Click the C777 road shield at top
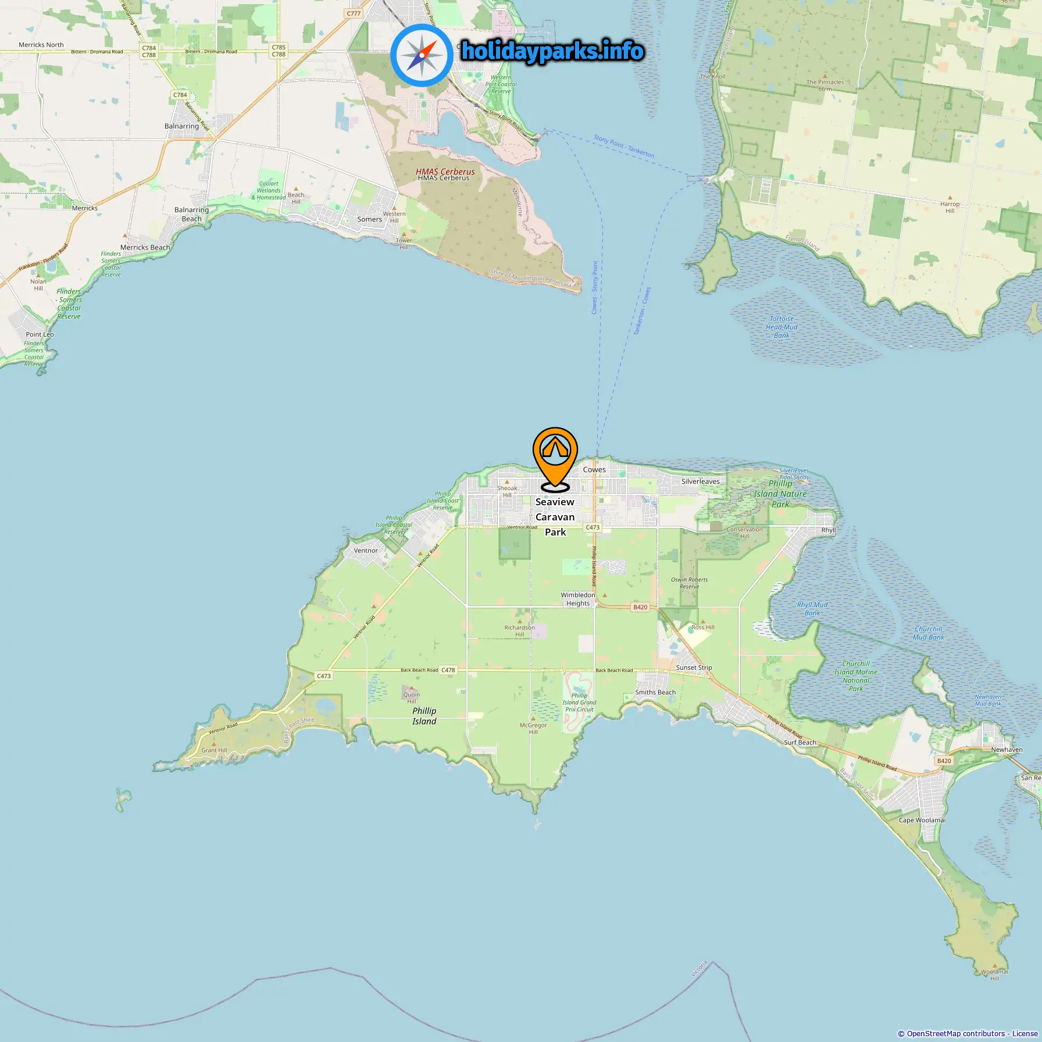 354,13
